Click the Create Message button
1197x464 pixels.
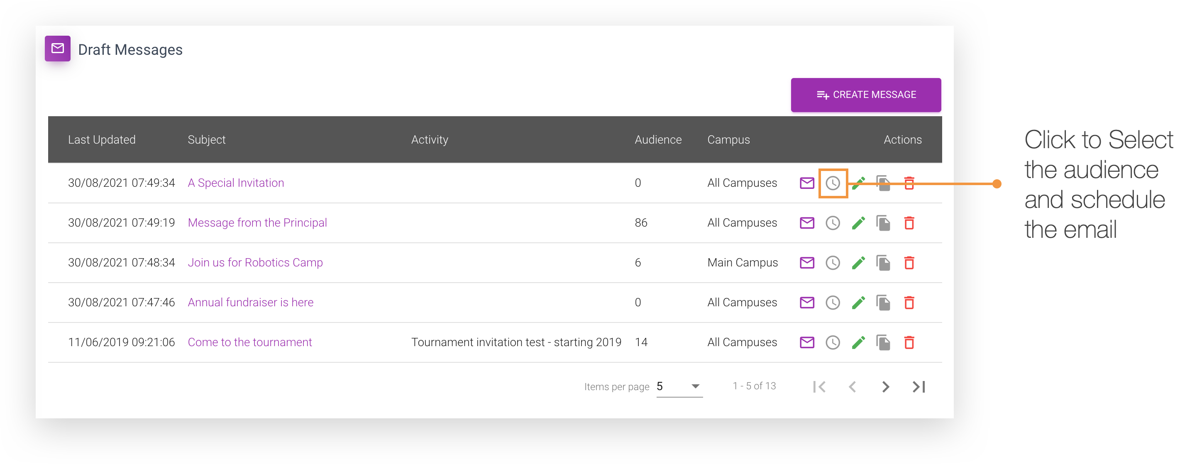pos(866,94)
